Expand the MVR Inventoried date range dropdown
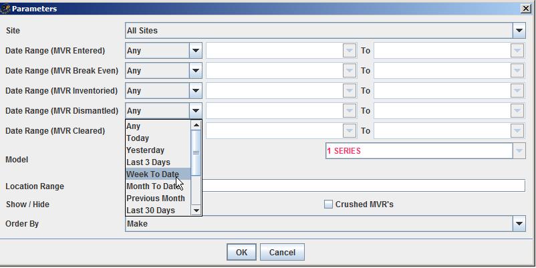Image resolution: width=536 pixels, height=268 pixels. click(195, 91)
